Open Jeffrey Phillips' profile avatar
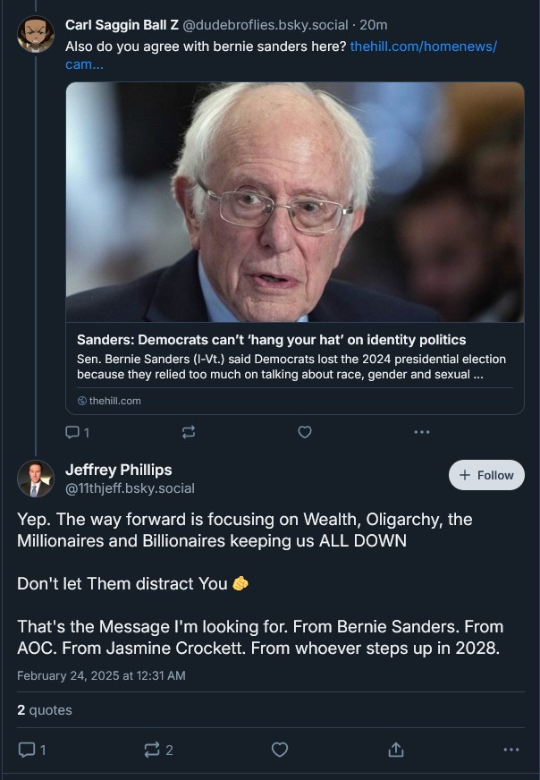Screen dimensions: 540x780 (x=36, y=479)
